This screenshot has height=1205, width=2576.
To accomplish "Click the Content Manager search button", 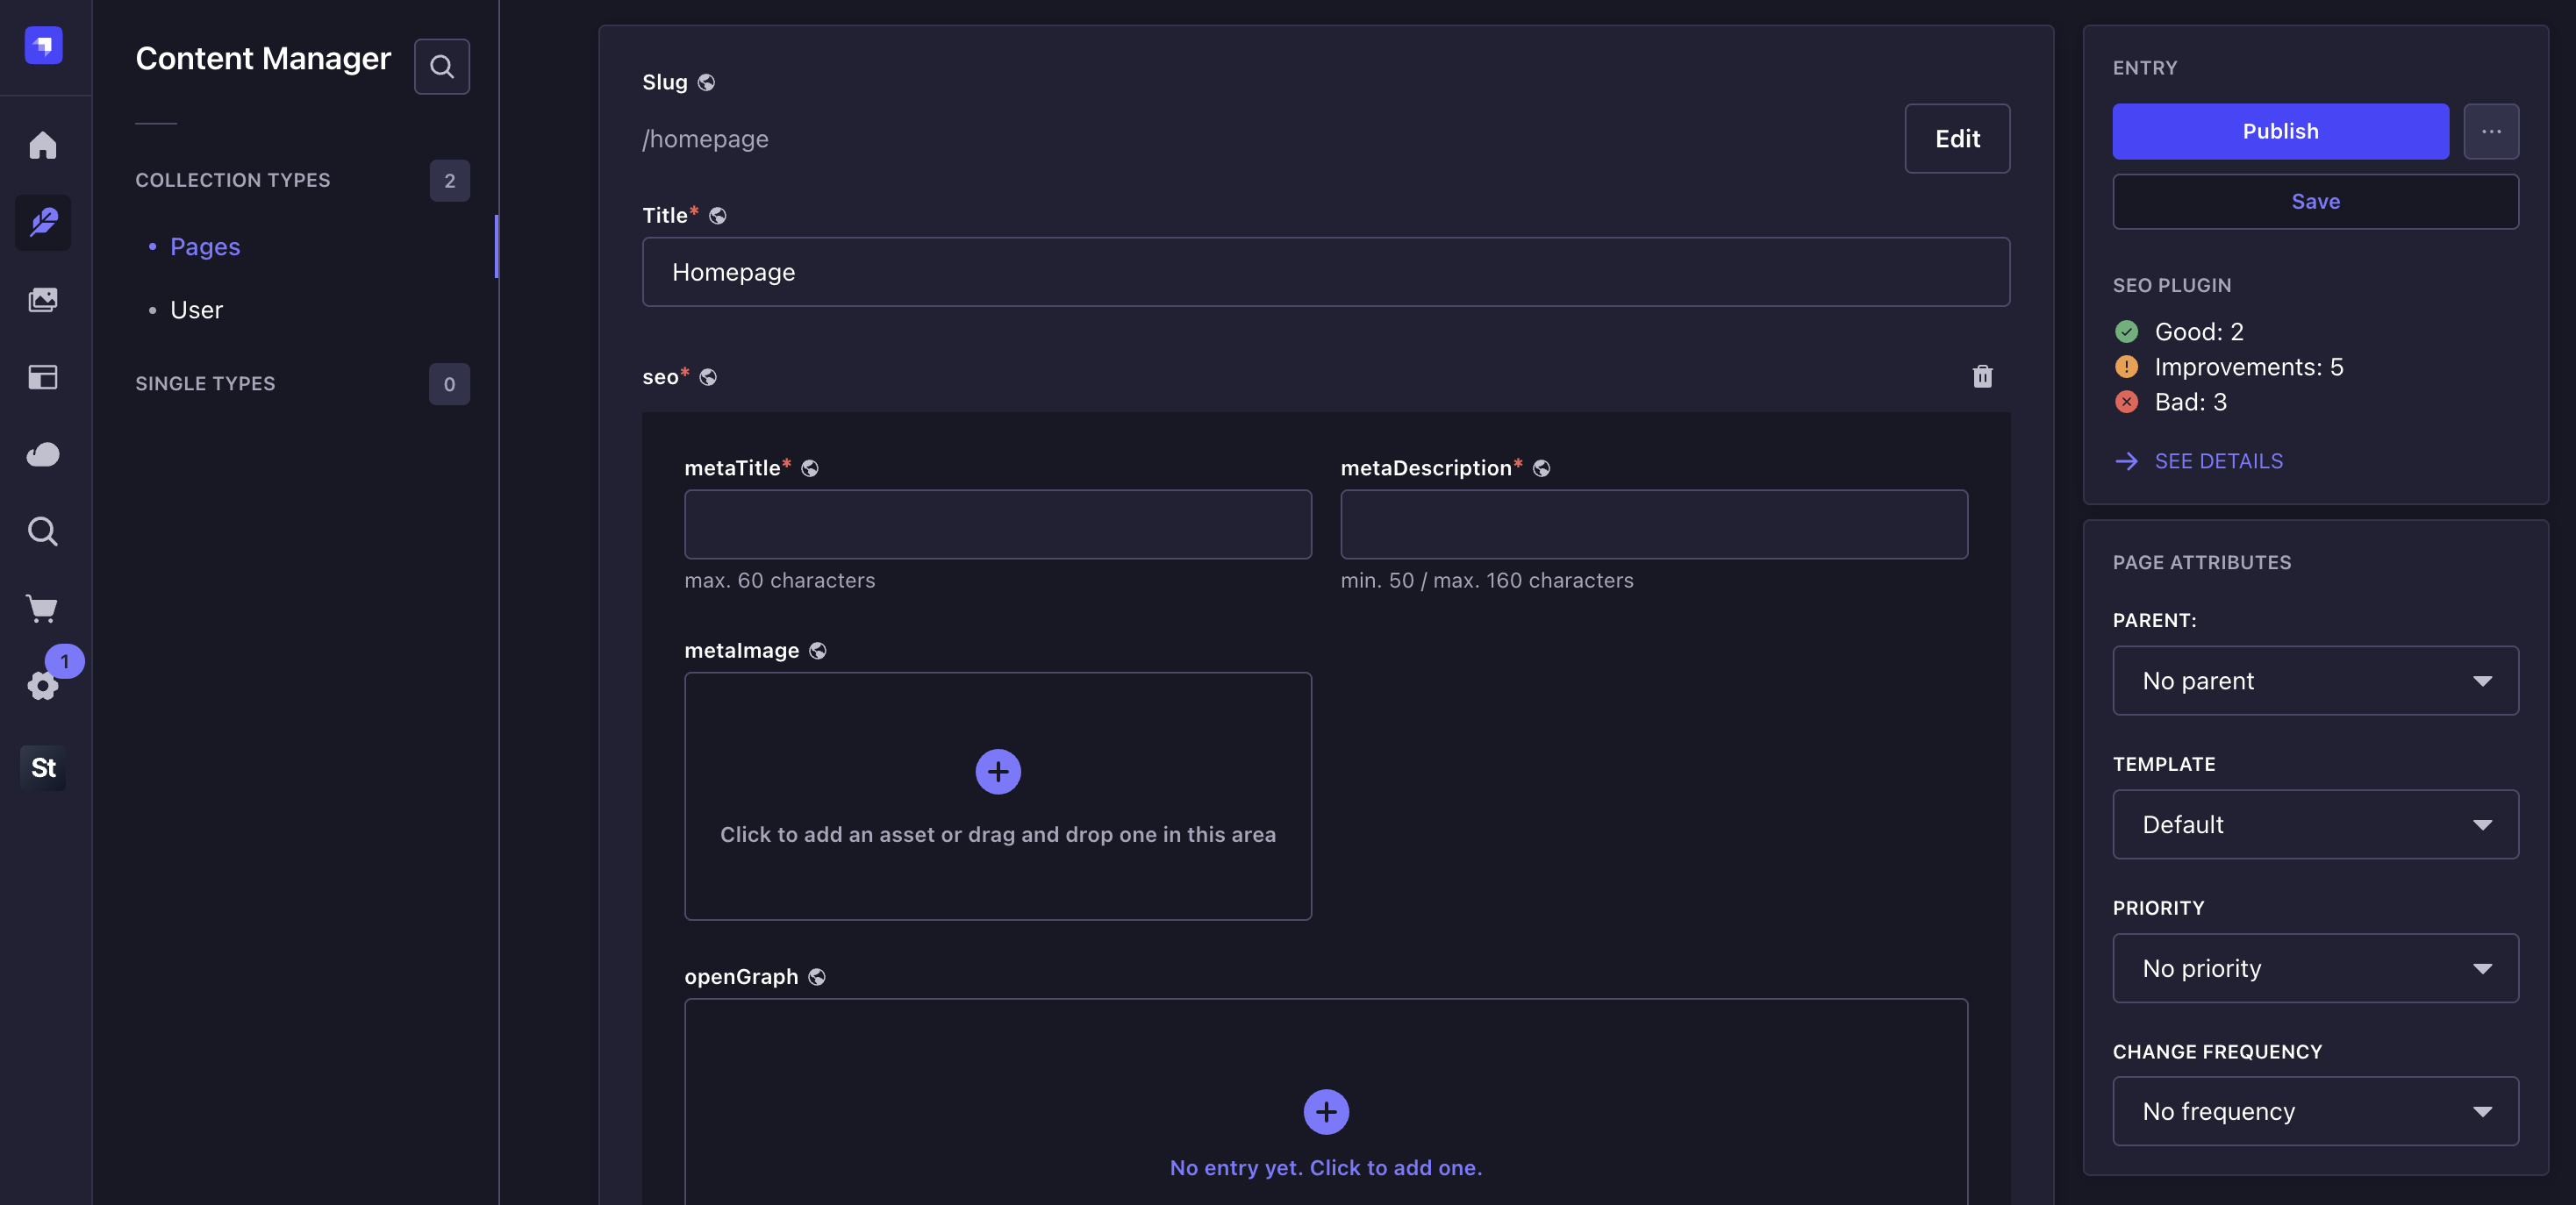I will coord(441,67).
